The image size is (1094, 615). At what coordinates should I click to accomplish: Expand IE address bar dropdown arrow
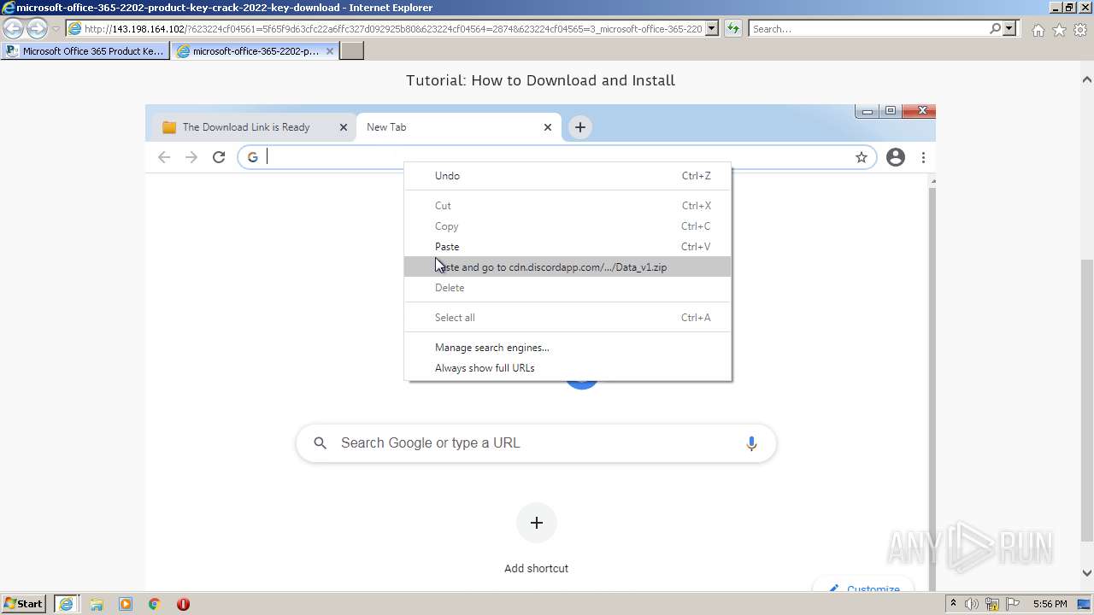[x=712, y=29]
